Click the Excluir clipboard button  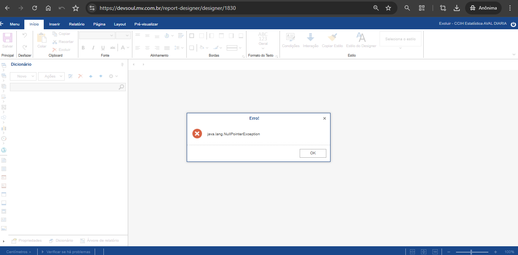pyautogui.click(x=61, y=50)
